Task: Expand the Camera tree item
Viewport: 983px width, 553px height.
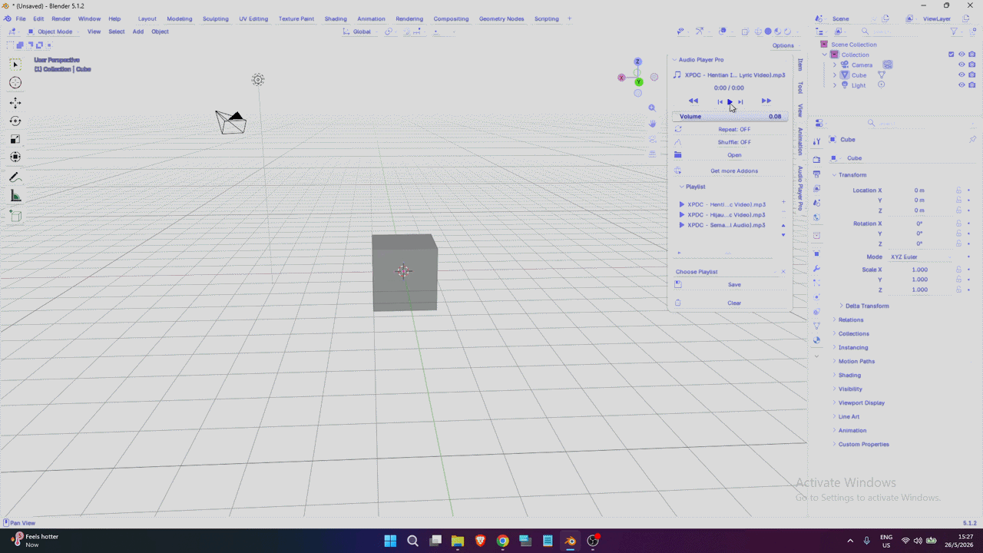Action: 835,65
